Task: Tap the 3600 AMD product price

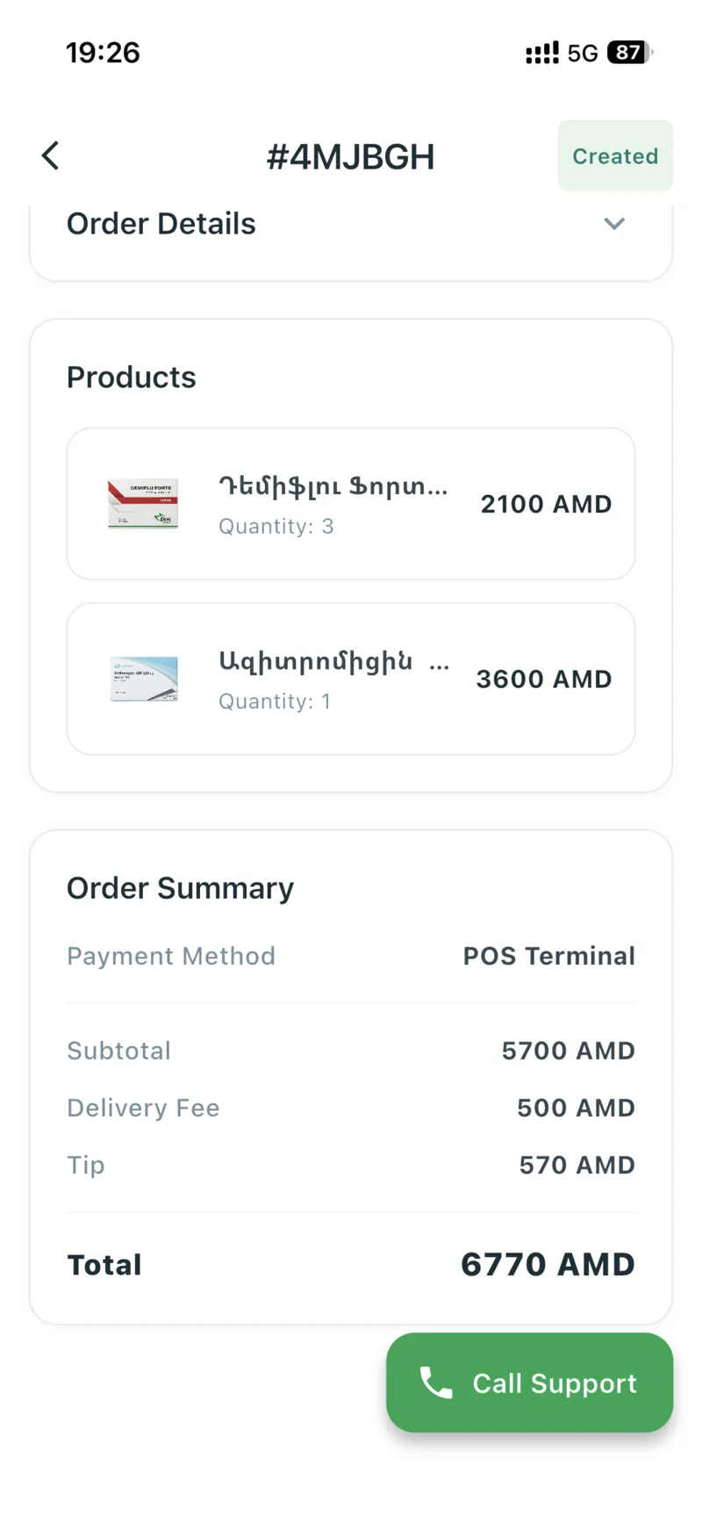Action: [x=544, y=678]
